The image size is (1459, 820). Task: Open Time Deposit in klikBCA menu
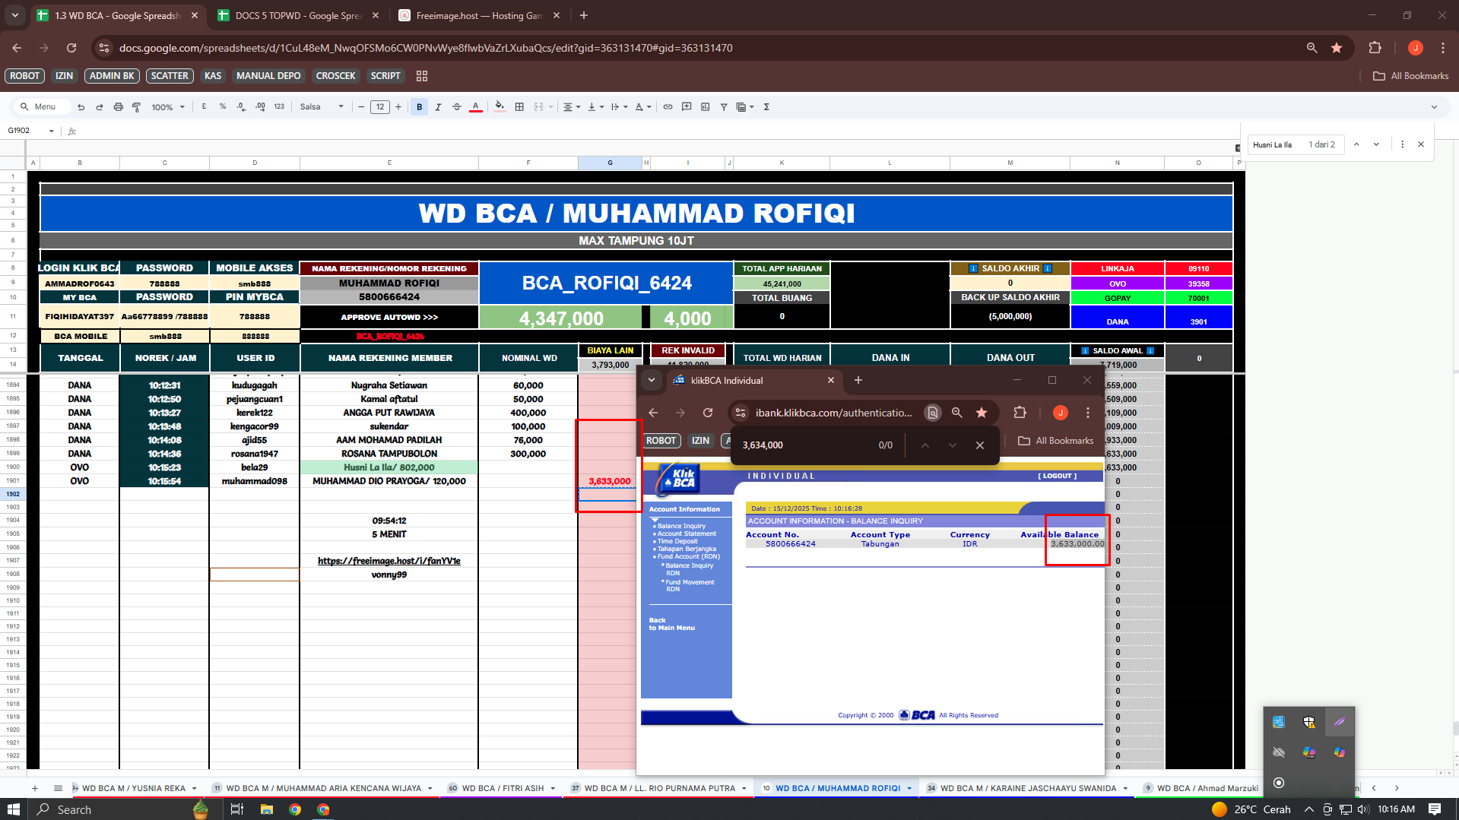(677, 541)
